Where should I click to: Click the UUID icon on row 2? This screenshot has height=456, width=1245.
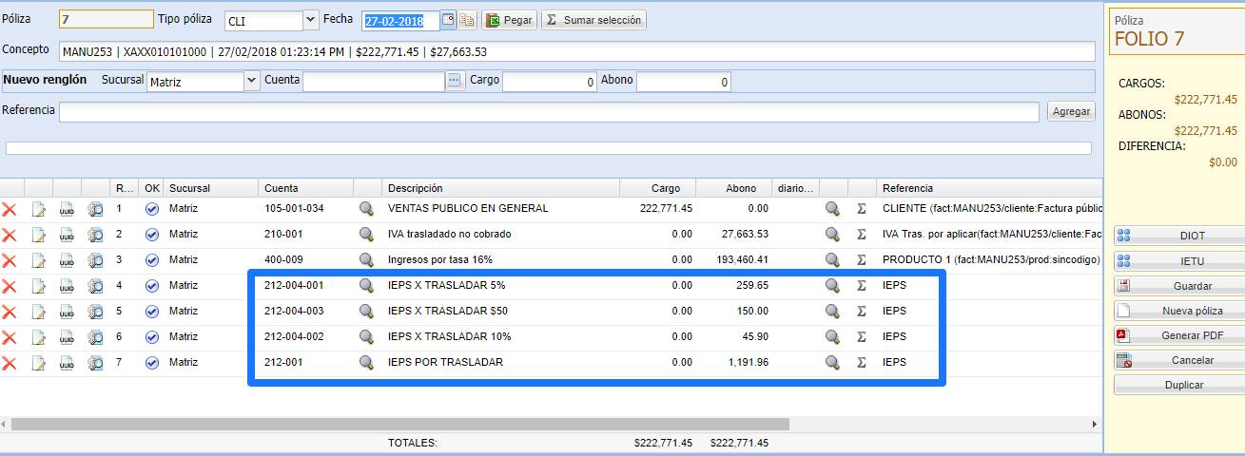pyautogui.click(x=67, y=235)
